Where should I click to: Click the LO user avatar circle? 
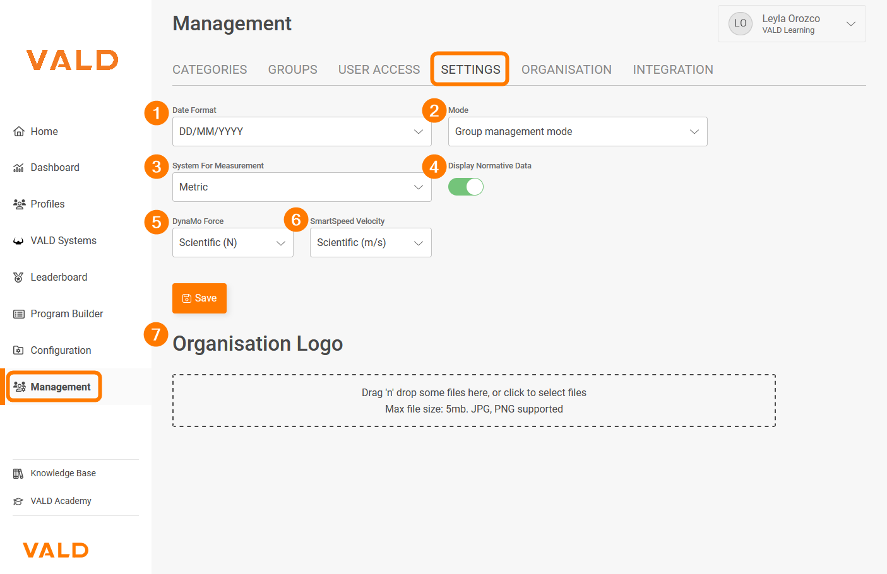click(x=741, y=23)
